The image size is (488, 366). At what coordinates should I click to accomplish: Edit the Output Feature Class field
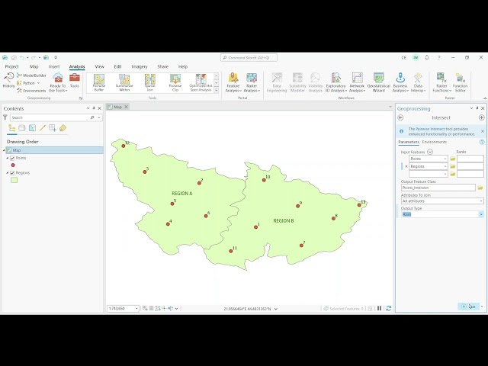(438, 188)
